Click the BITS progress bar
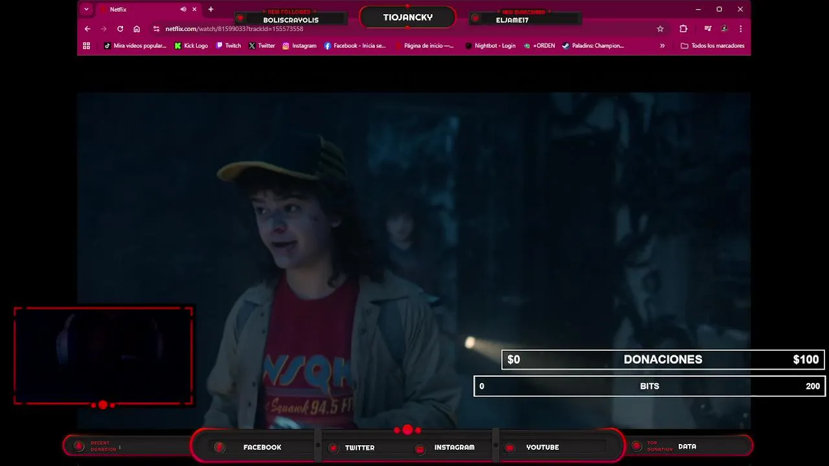Viewport: 829px width, 466px height. (650, 386)
